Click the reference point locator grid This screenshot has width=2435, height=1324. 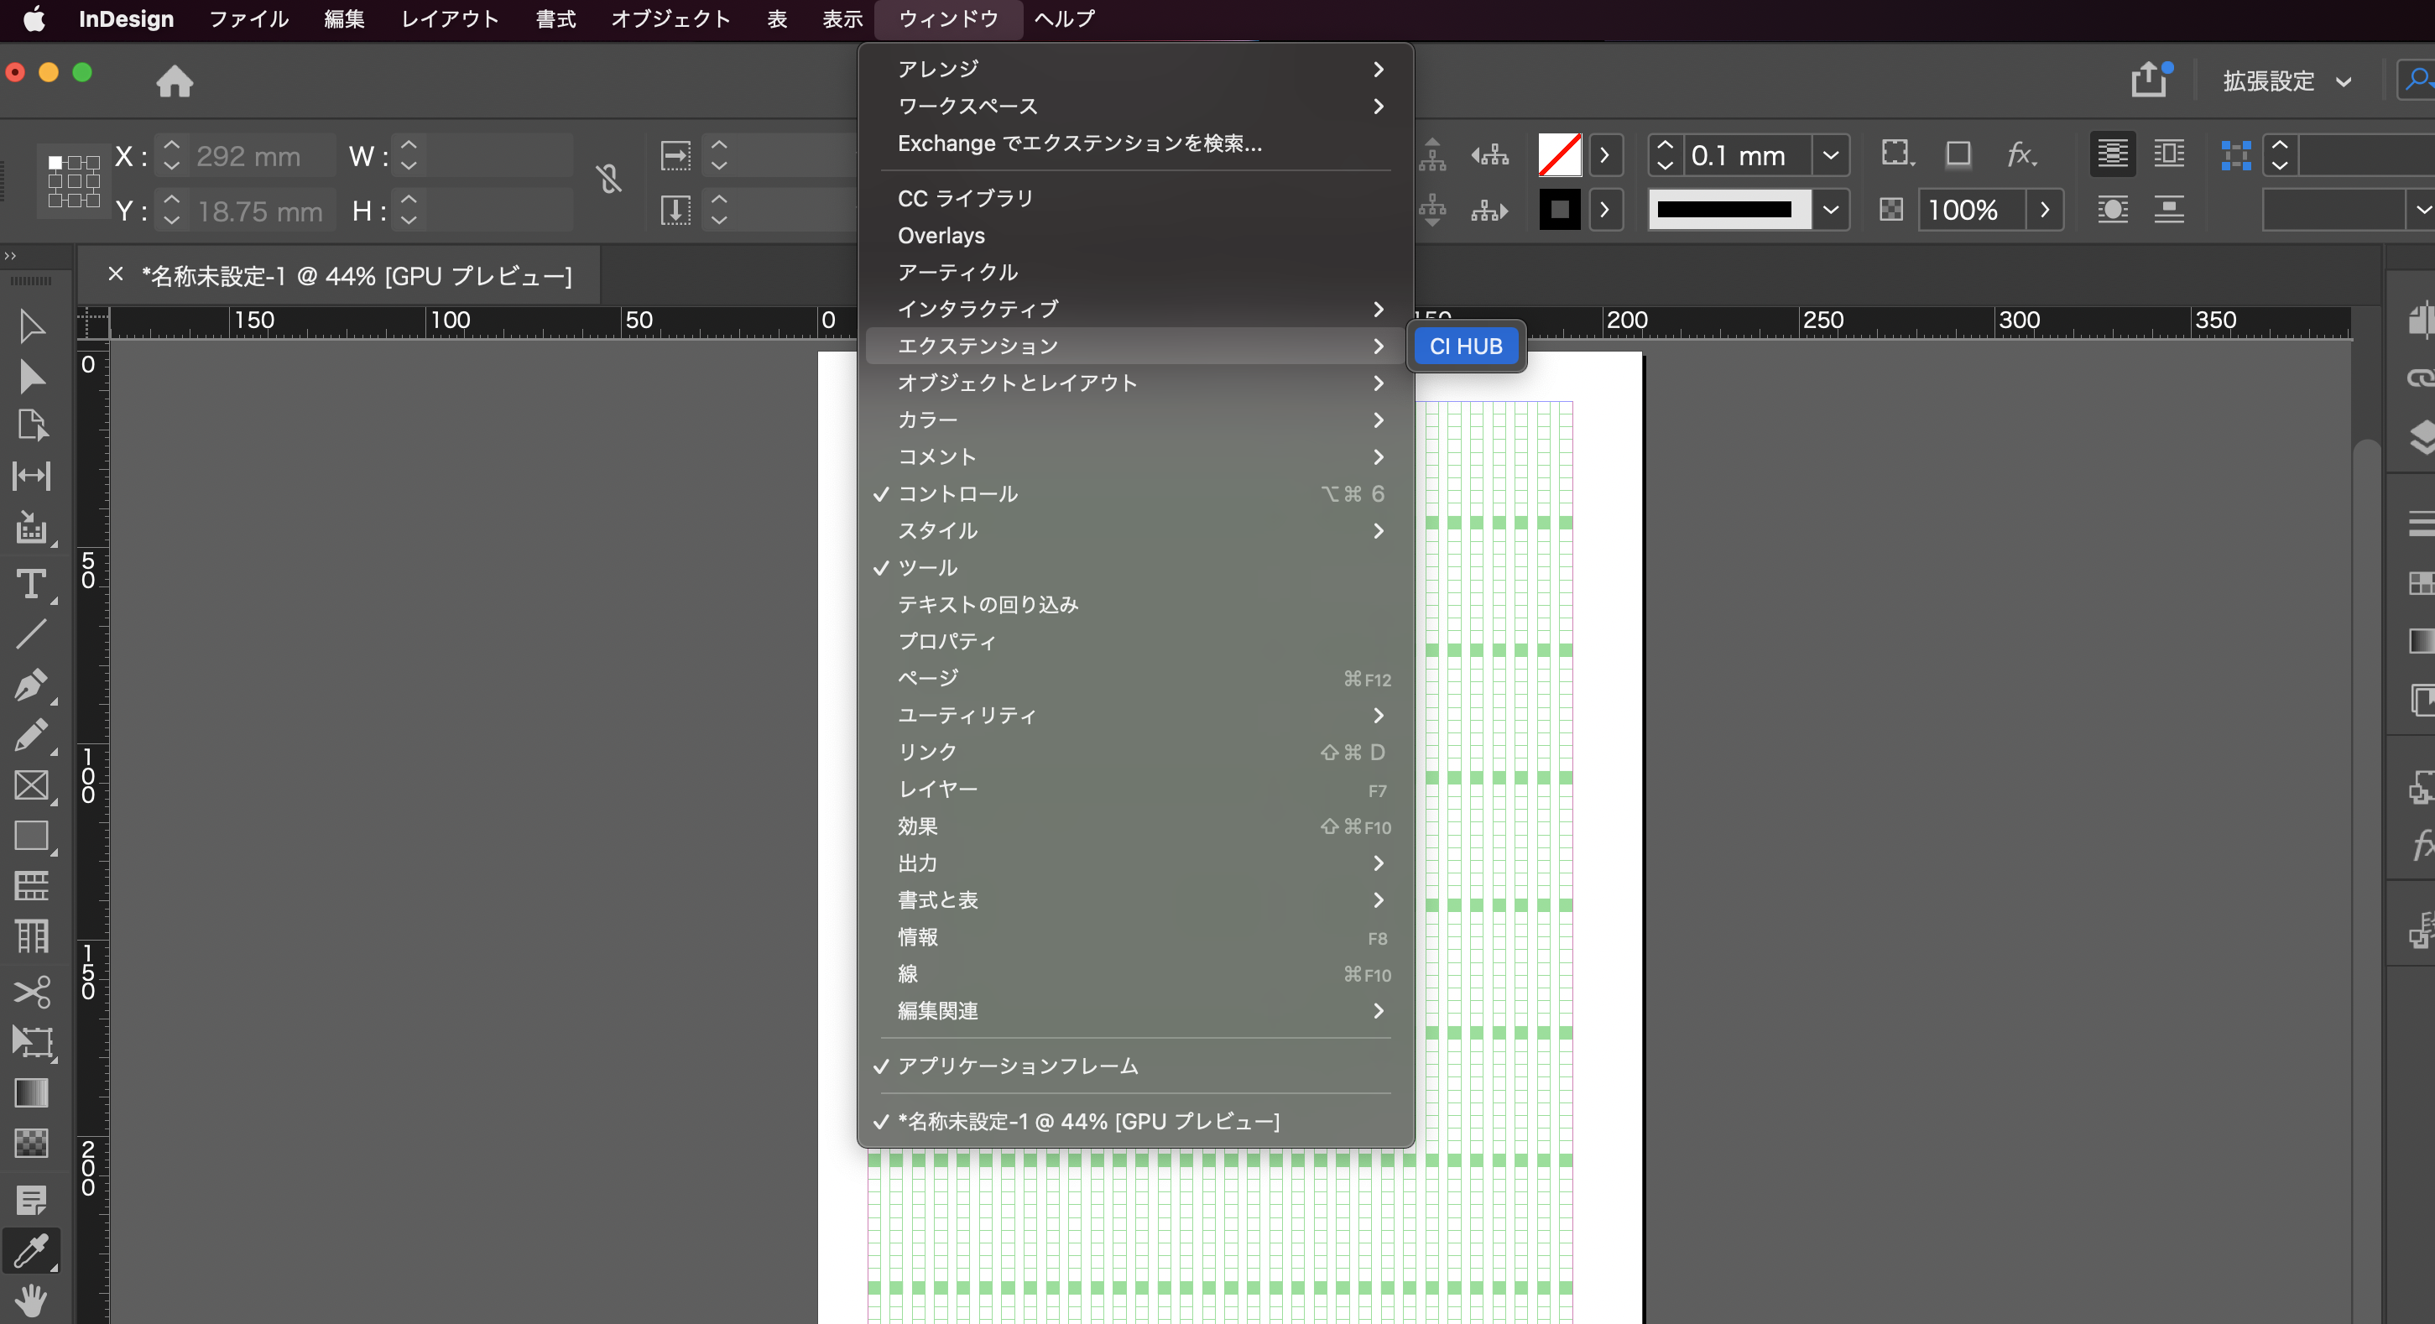point(74,180)
